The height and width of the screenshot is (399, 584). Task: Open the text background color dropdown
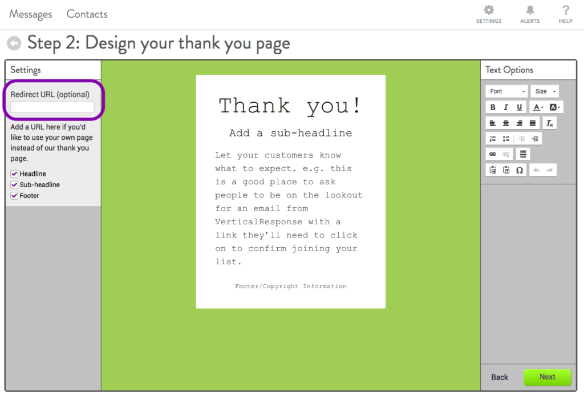click(x=553, y=107)
